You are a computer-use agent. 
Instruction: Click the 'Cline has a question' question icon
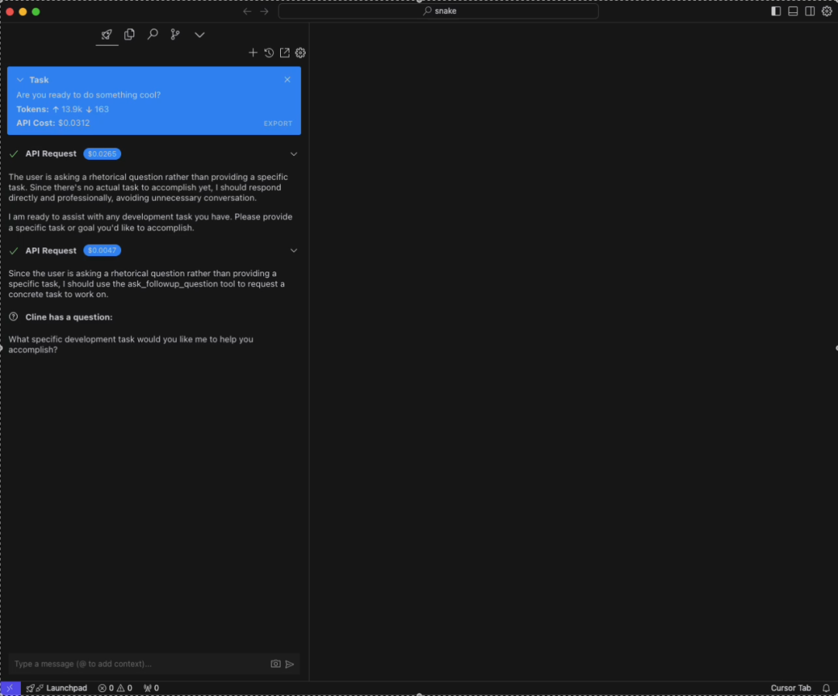(14, 317)
